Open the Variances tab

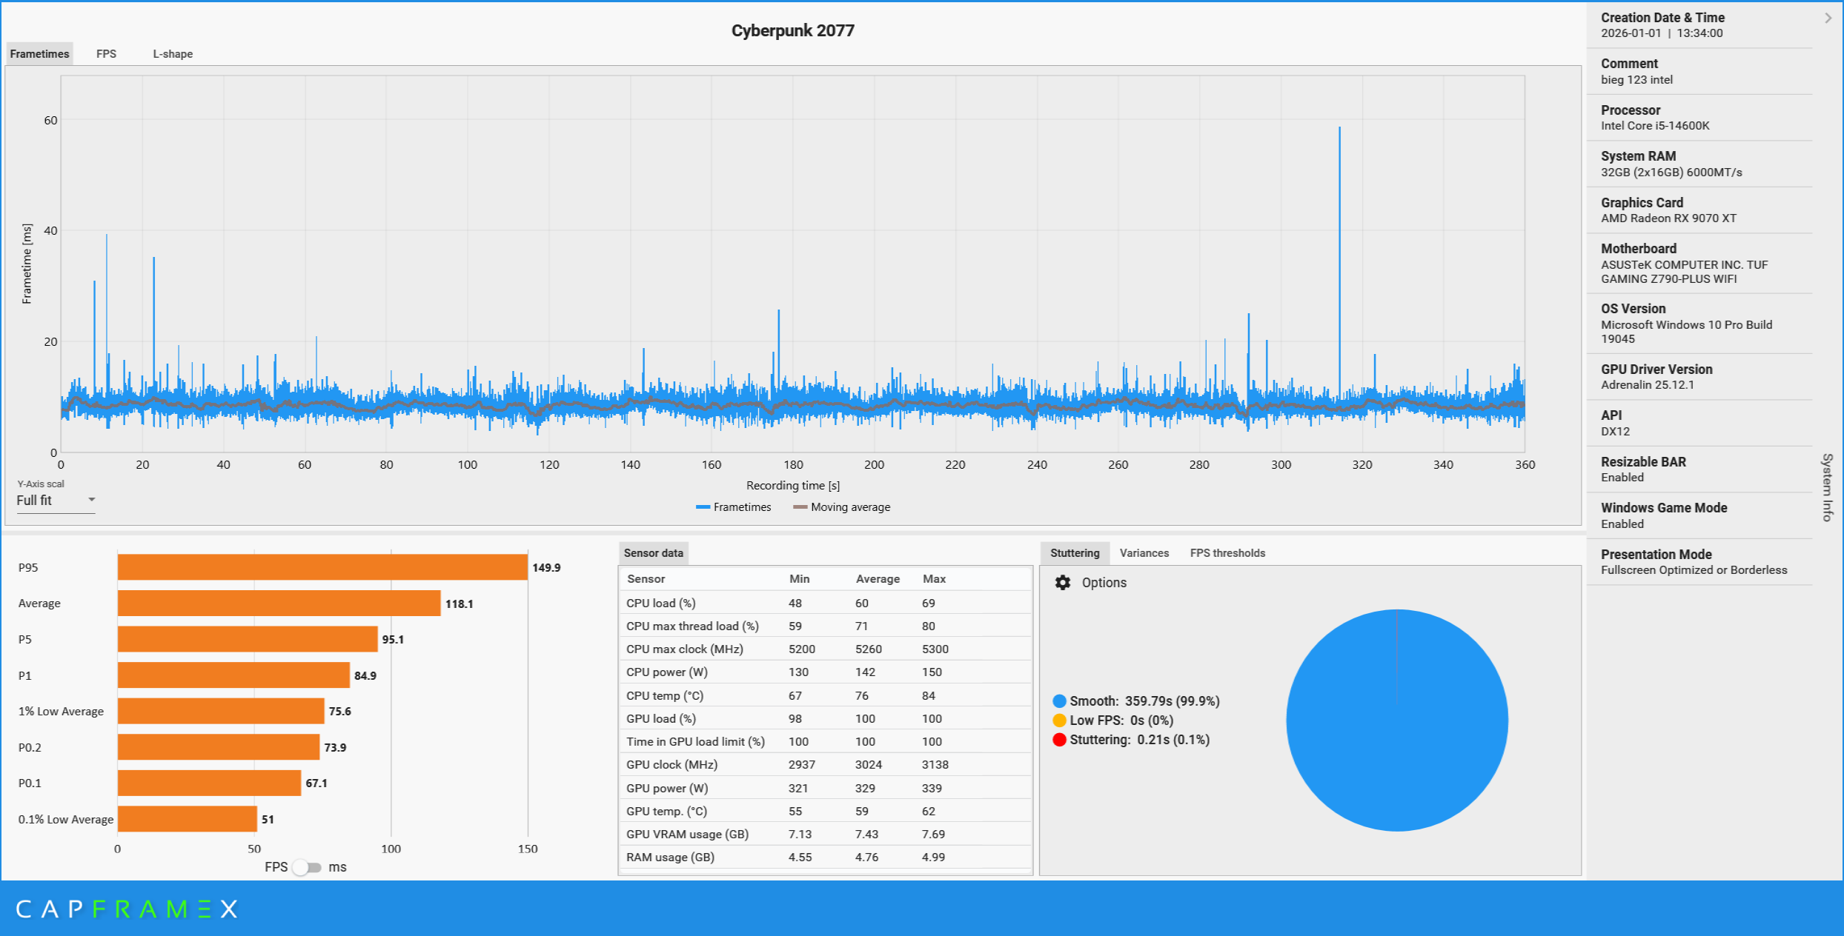[1144, 553]
